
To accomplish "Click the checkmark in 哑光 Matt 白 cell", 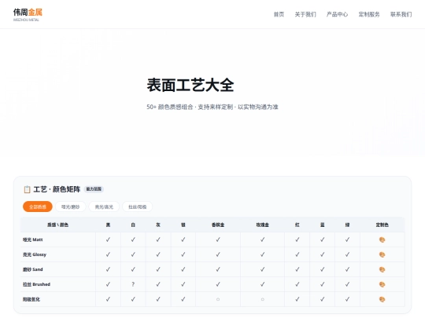I will tap(133, 239).
